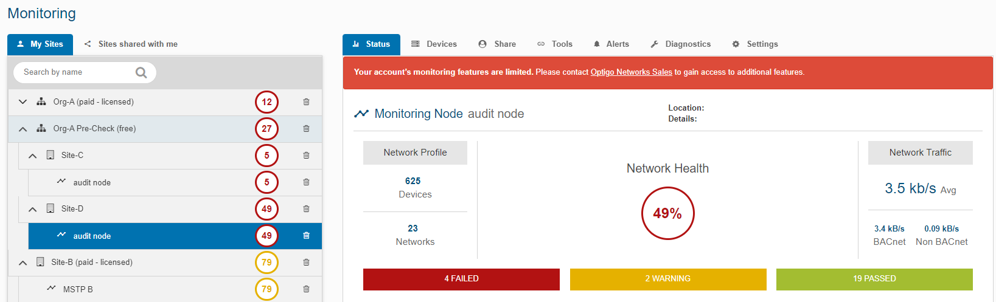Click the 4 FAILED red bar

(461, 279)
